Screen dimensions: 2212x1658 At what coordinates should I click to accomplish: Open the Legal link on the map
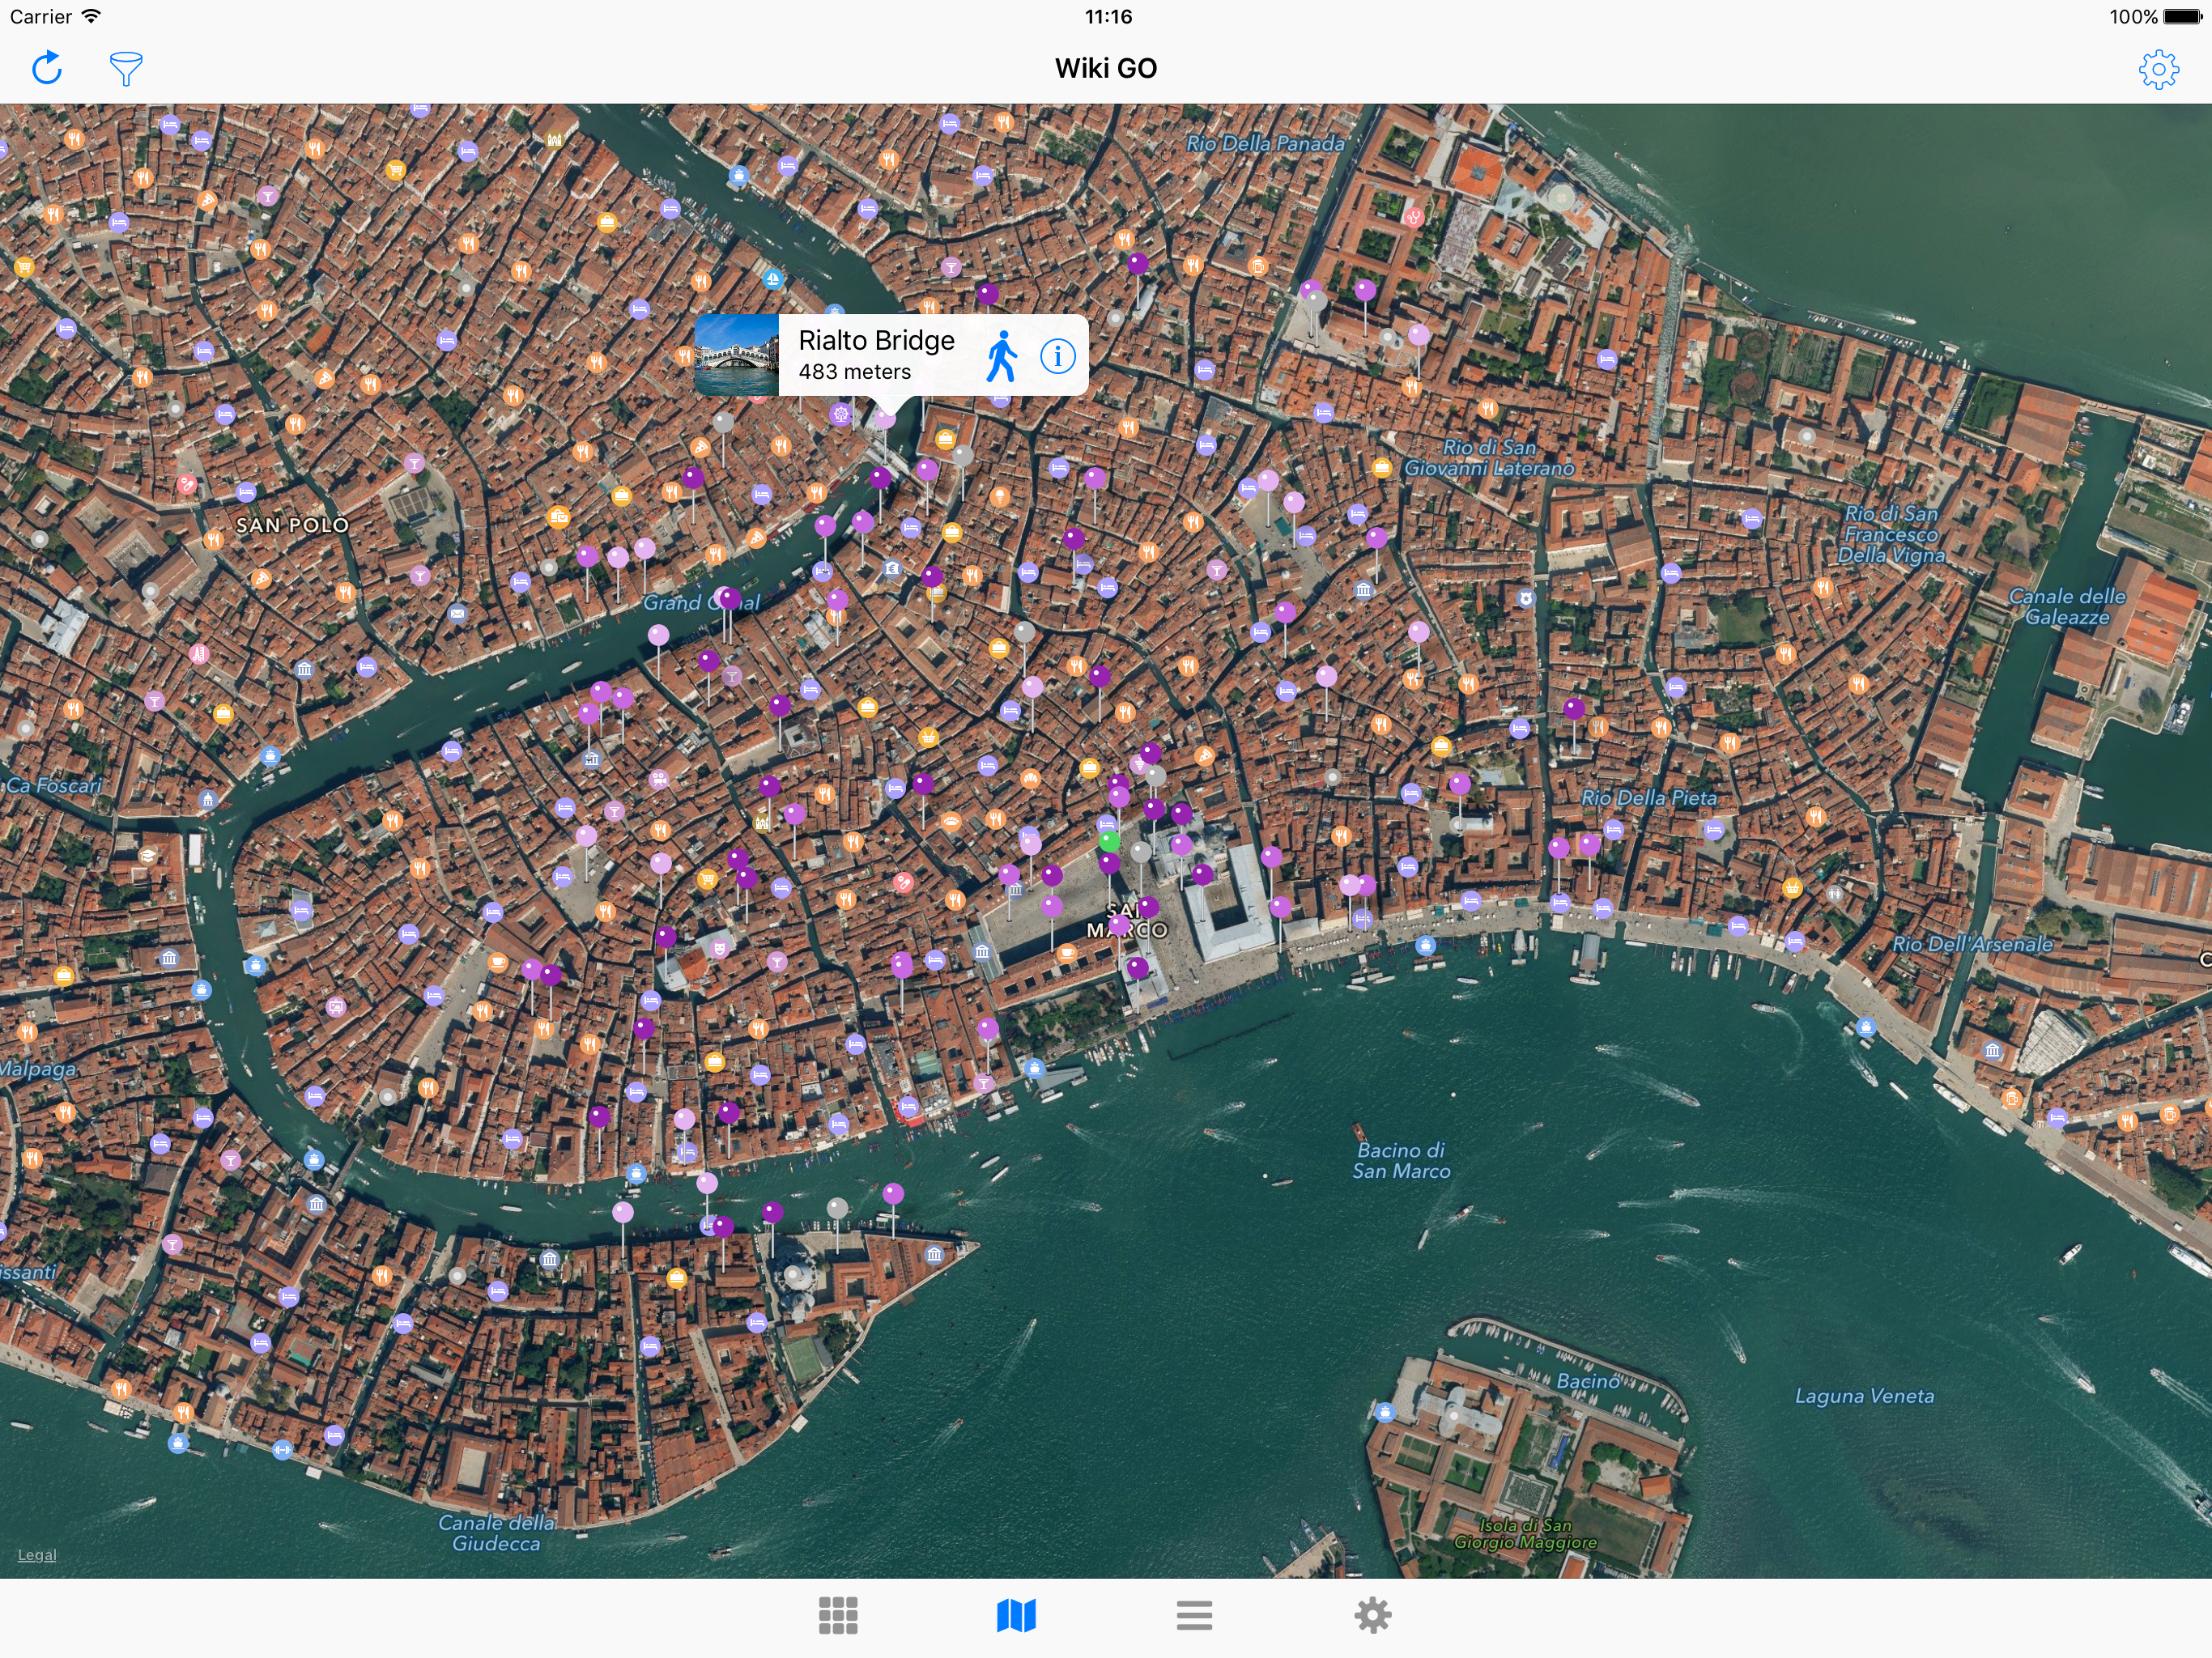37,1555
